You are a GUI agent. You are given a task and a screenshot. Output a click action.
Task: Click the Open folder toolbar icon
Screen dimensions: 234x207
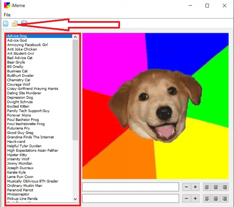(x=15, y=23)
